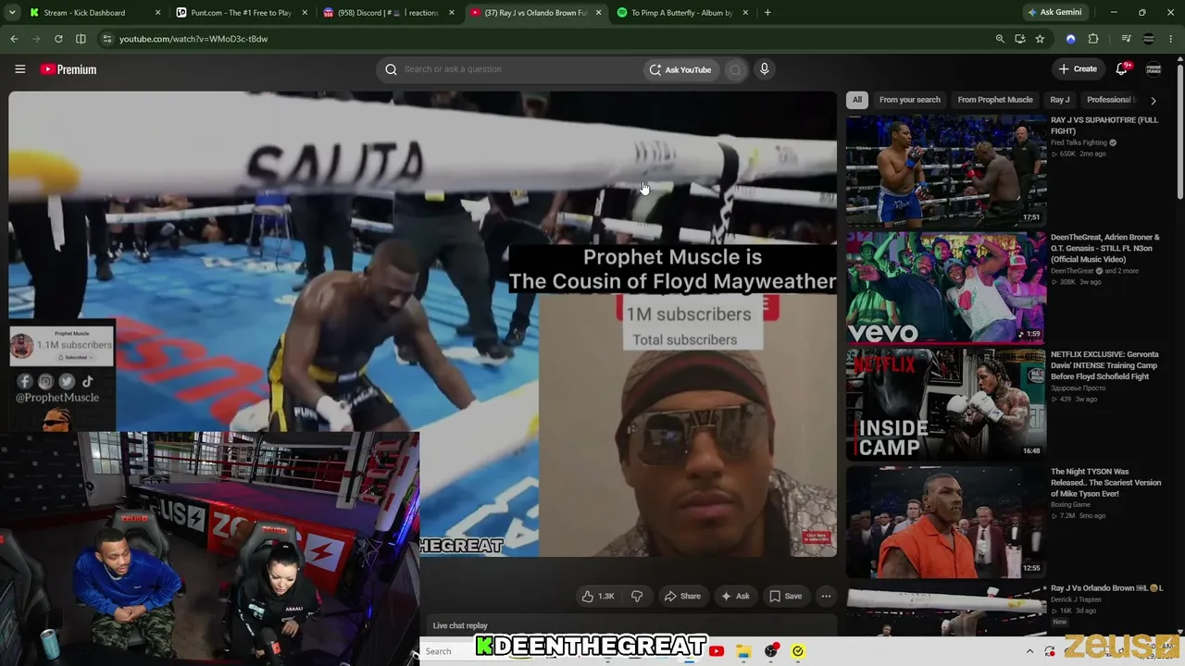Viewport: 1185px width, 666px height.
Task: Click the Windows taskbar Search box
Action: coord(449,651)
